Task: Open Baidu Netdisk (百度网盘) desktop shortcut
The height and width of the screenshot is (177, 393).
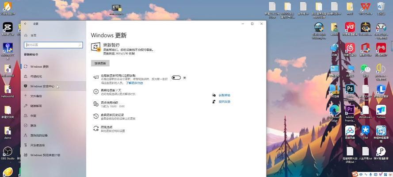Action: tap(350, 132)
